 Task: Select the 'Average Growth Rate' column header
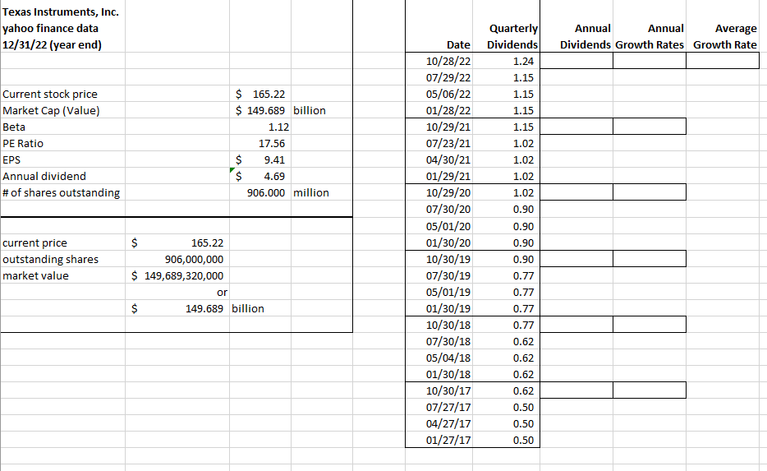pos(724,36)
